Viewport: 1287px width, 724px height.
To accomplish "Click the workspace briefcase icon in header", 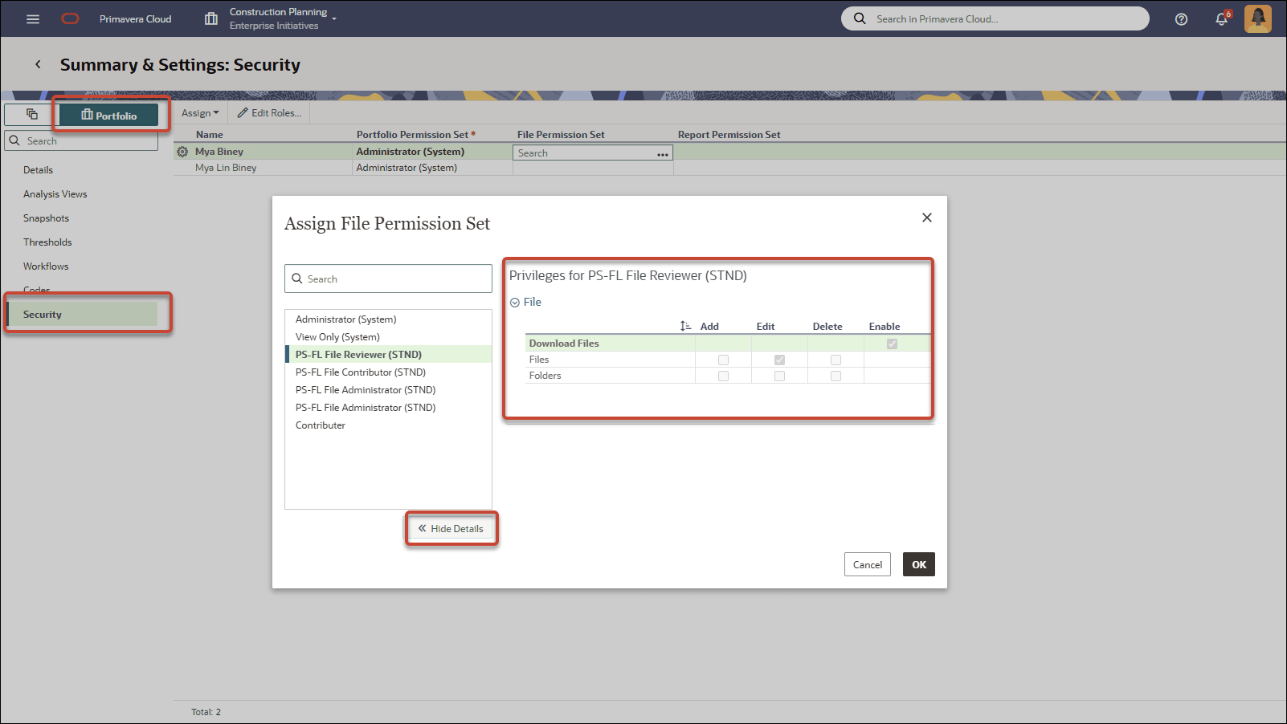I will (211, 18).
